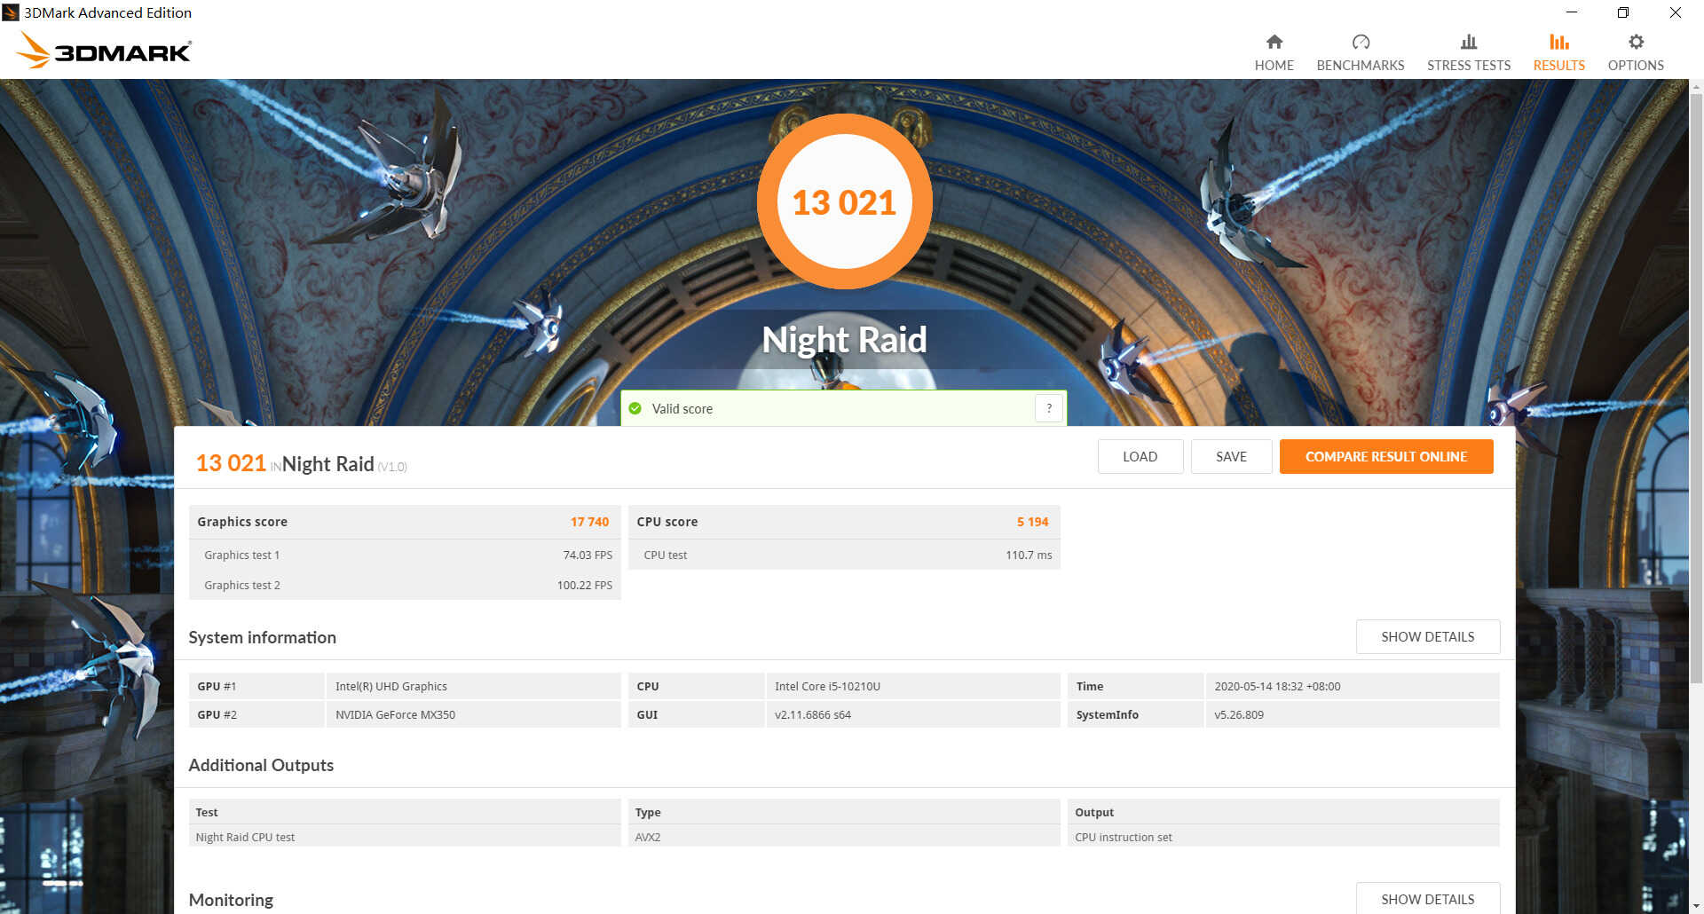Click COMPARE RESULT ONLINE button
Screen dimensions: 1704x914
pyautogui.click(x=1386, y=456)
